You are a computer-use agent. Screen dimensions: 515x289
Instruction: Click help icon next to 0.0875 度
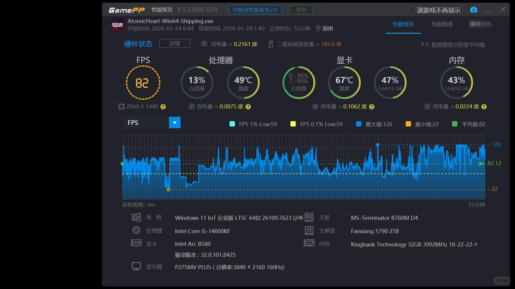pos(248,107)
